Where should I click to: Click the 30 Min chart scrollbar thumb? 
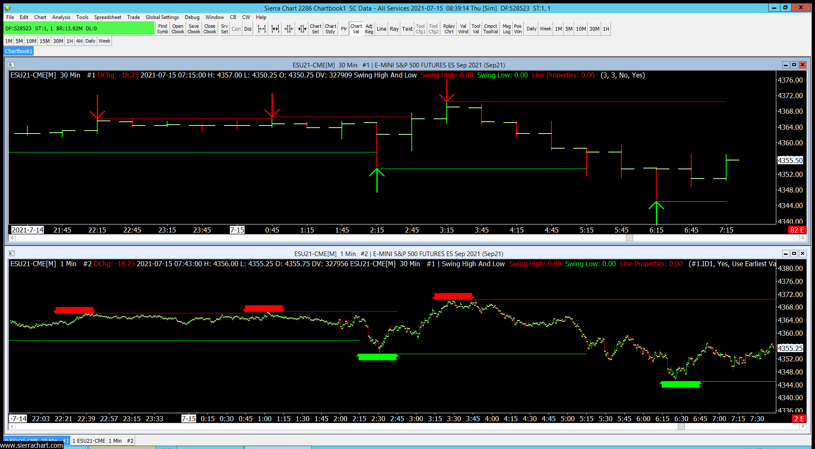pyautogui.click(x=629, y=238)
